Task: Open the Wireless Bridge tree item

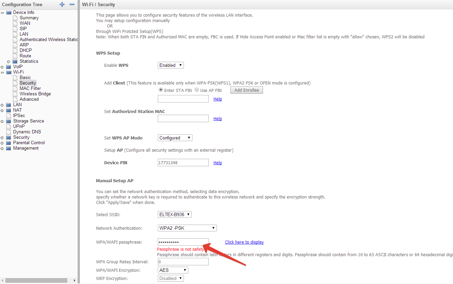Action: click(x=35, y=94)
